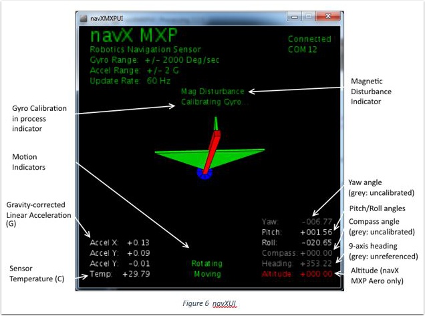Image resolution: width=425 pixels, height=316 pixels.
Task: Click the Accel Range +/- 2 G line
Action: [x=134, y=70]
